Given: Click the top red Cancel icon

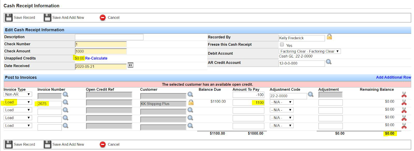Looking at the screenshot, I should [103, 18].
